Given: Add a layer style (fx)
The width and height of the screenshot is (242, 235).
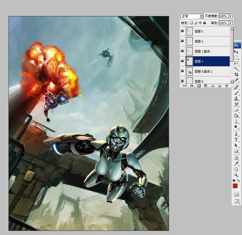Looking at the screenshot, I should 191,86.
